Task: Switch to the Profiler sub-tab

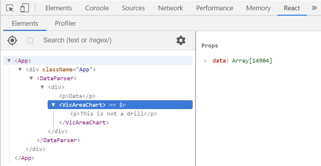Action: pyautogui.click(x=65, y=23)
